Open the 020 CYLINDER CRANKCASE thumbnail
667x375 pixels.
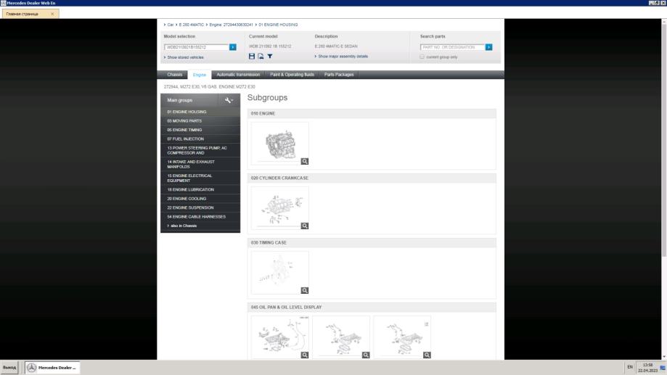(280, 208)
